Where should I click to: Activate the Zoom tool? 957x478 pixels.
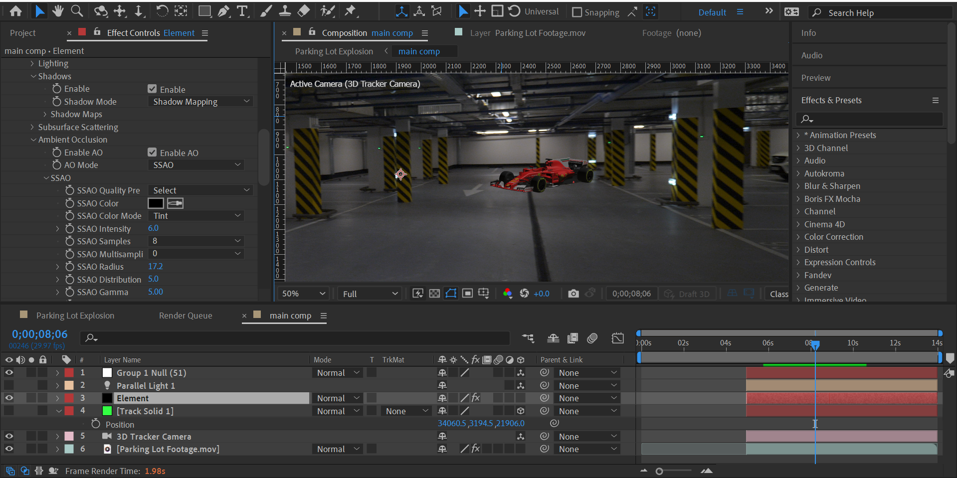pos(76,11)
